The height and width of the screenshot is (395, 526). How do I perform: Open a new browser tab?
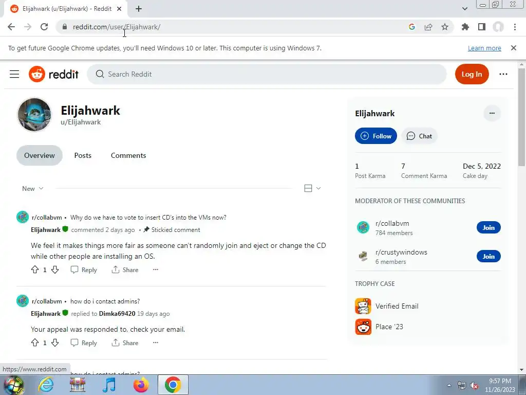click(139, 9)
